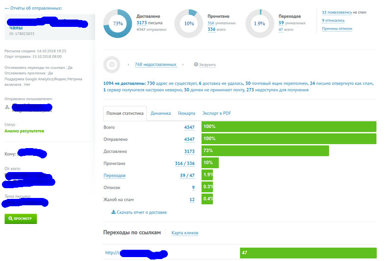389x261 pixels.
Task: Open 9 отписались link
Action: tap(333, 21)
